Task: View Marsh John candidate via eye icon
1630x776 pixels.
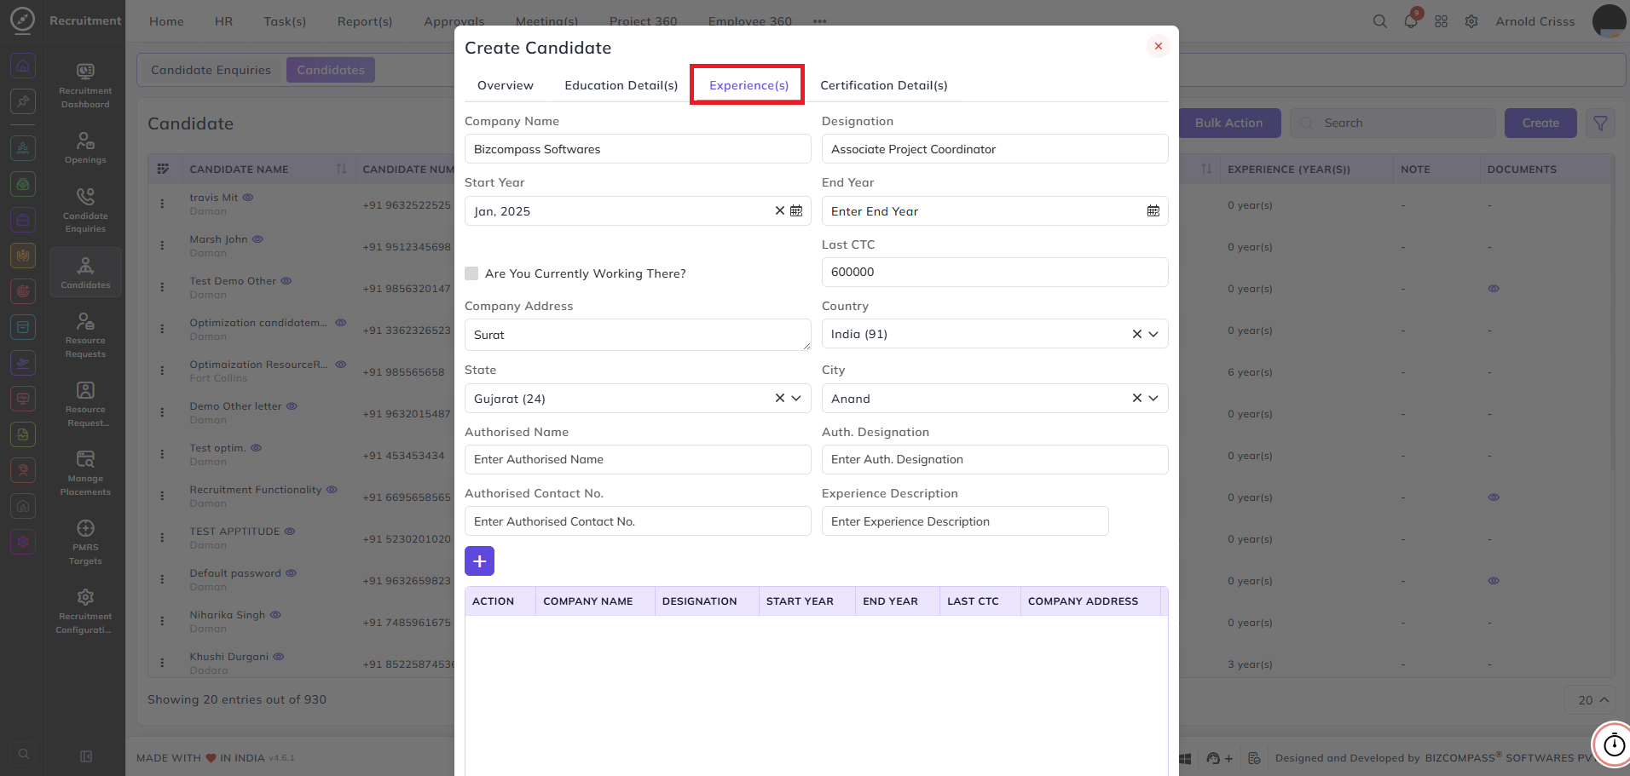Action: [257, 239]
